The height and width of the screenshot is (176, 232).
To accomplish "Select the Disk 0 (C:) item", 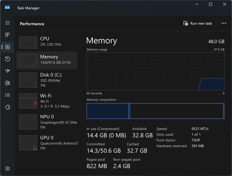I will pos(47,80).
